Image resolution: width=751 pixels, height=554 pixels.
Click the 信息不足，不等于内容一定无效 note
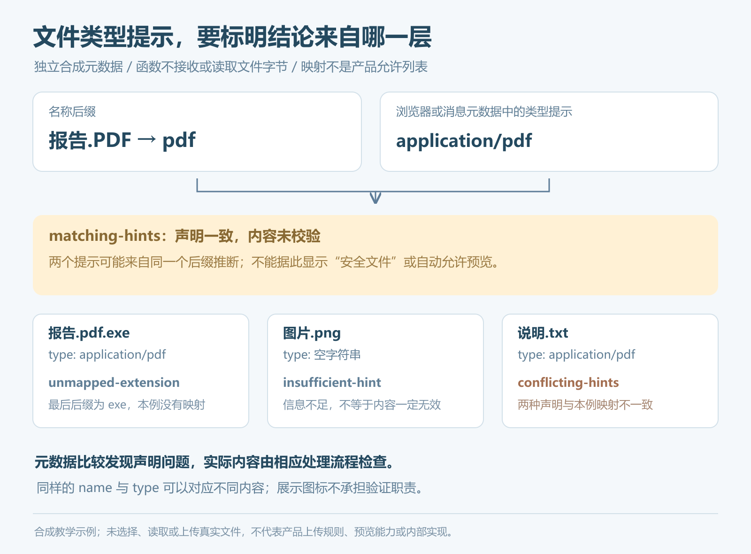[x=362, y=405]
